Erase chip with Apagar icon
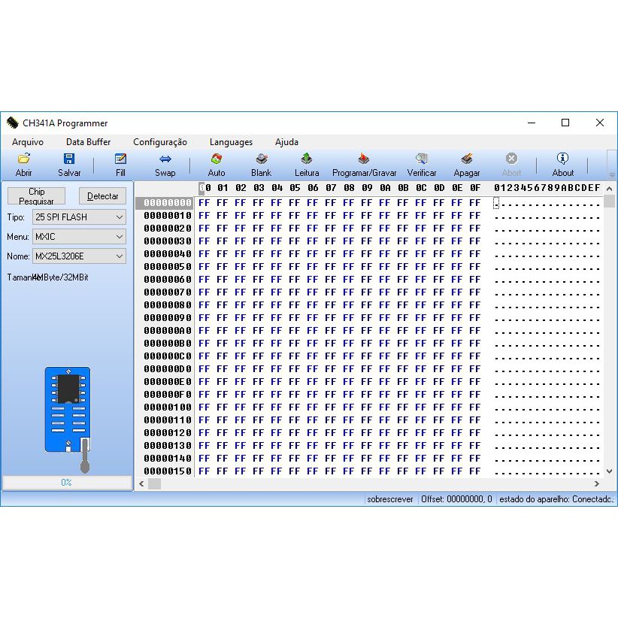618x618 pixels. click(467, 159)
